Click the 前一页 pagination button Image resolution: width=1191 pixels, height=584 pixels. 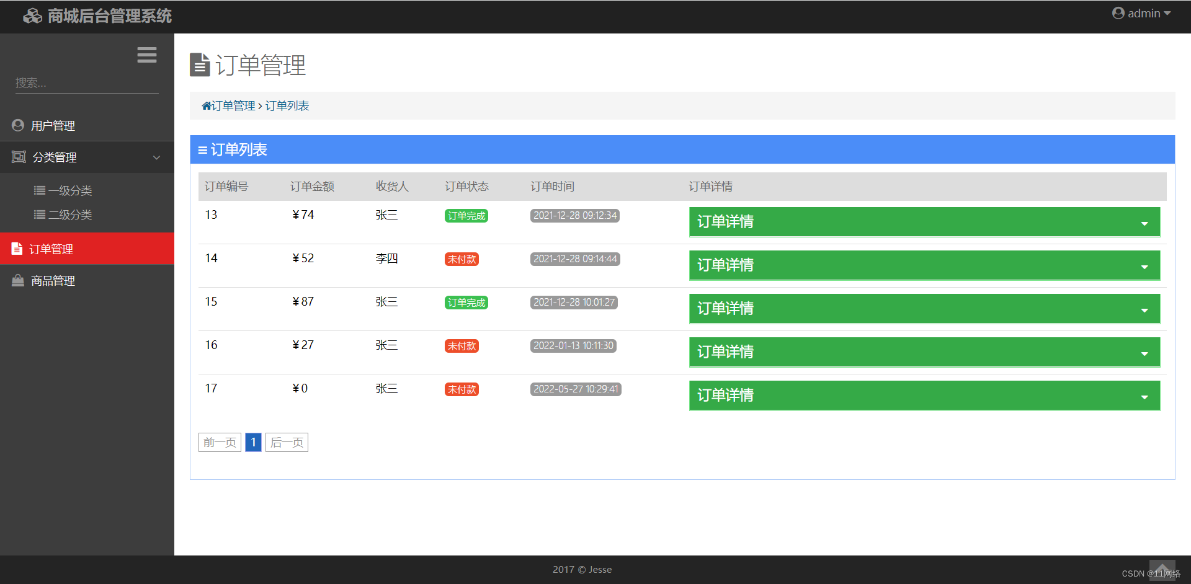tap(220, 442)
